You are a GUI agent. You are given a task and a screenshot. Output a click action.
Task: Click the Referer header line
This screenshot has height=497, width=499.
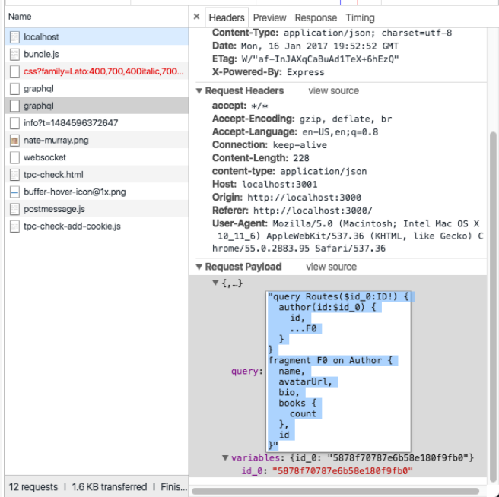tap(292, 211)
